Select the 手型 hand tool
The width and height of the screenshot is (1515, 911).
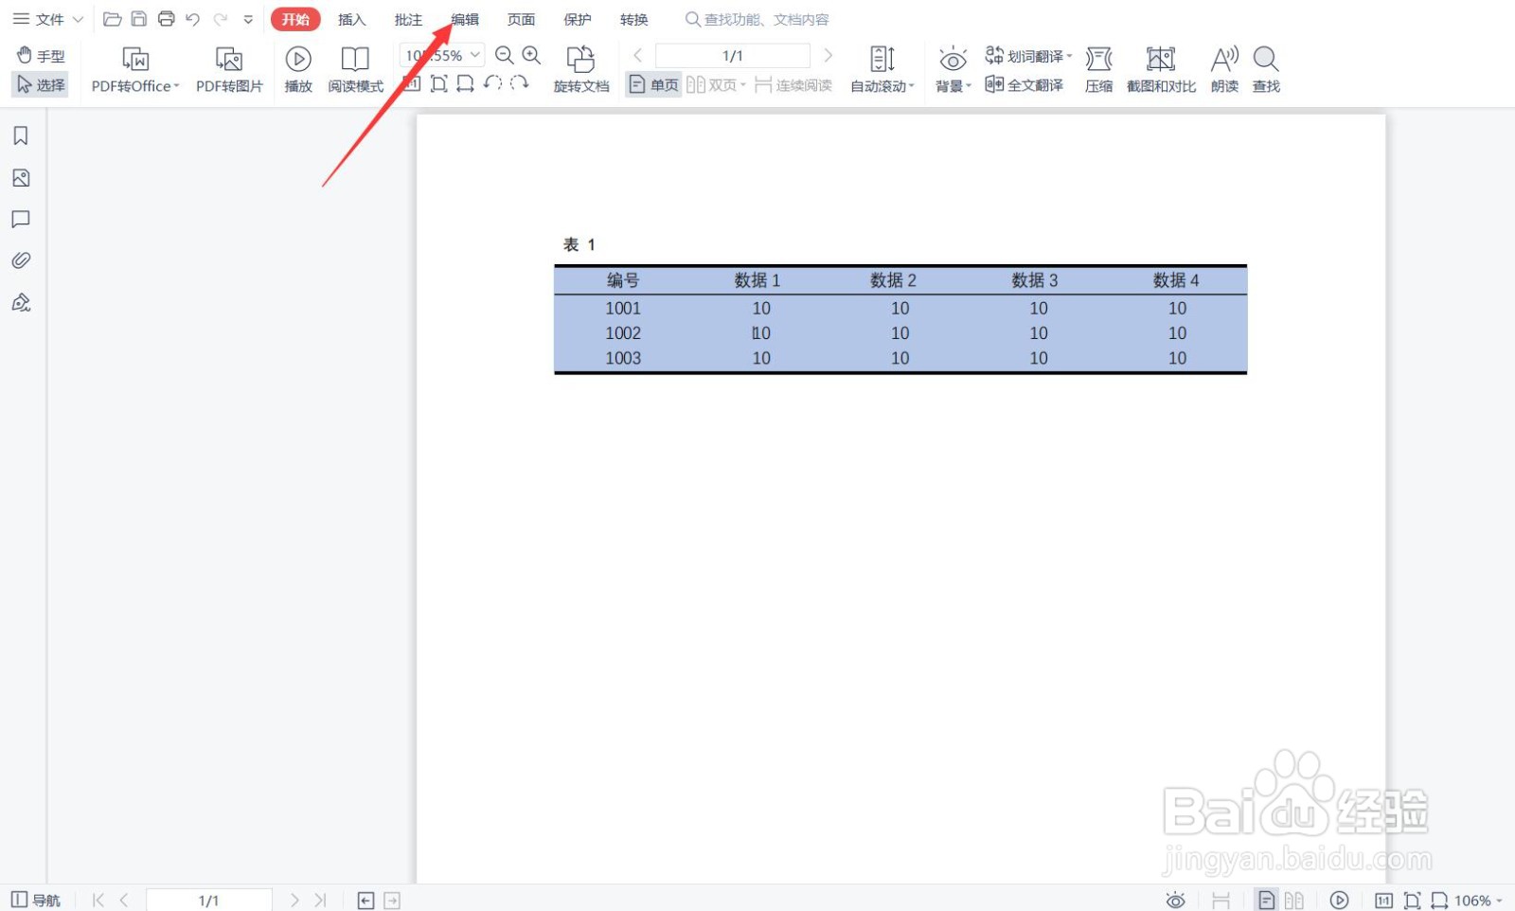pyautogui.click(x=41, y=56)
